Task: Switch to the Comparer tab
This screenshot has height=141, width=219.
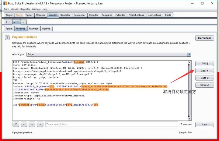Action: (107, 15)
